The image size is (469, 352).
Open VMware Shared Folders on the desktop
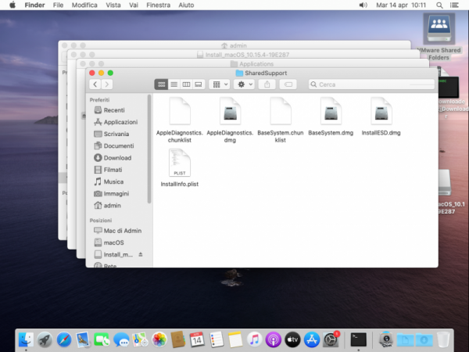(x=439, y=37)
